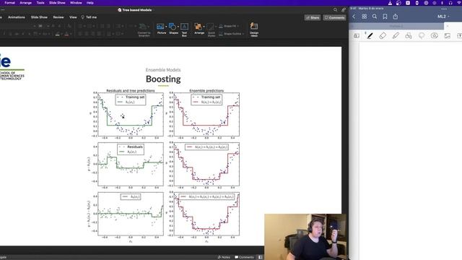462x260 pixels.
Task: Toggle Notes in the status bar
Action: tap(224, 257)
